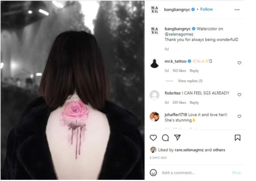Image resolution: width=256 pixels, height=181 pixels.
Task: Reply to mr.k_tattoo's comment
Action: (x=194, y=71)
